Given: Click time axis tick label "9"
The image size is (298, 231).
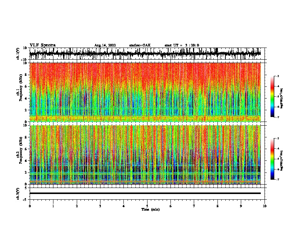Looking at the screenshot, I should 241,206.
